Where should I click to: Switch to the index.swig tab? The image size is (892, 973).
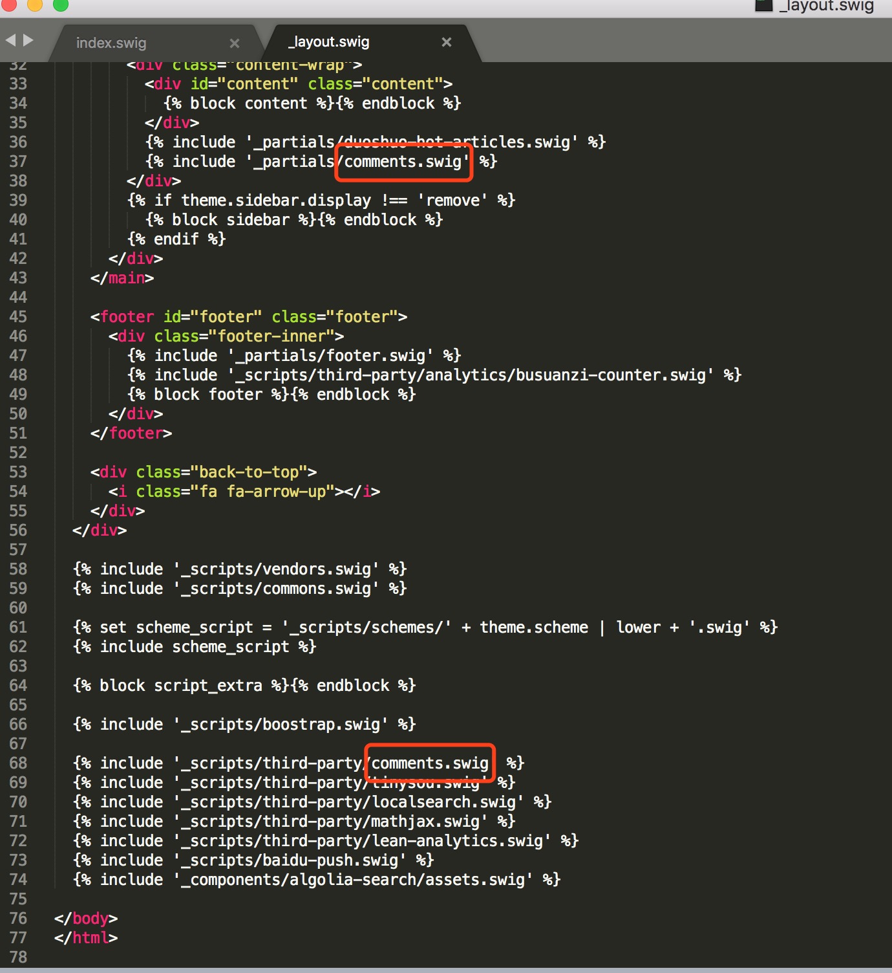coord(111,43)
